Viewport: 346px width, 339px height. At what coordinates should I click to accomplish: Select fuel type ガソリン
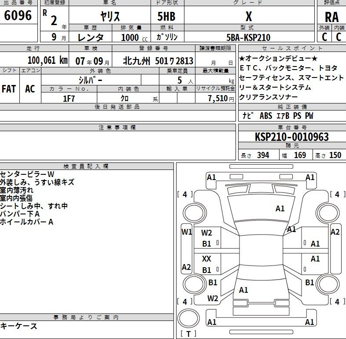click(x=167, y=37)
